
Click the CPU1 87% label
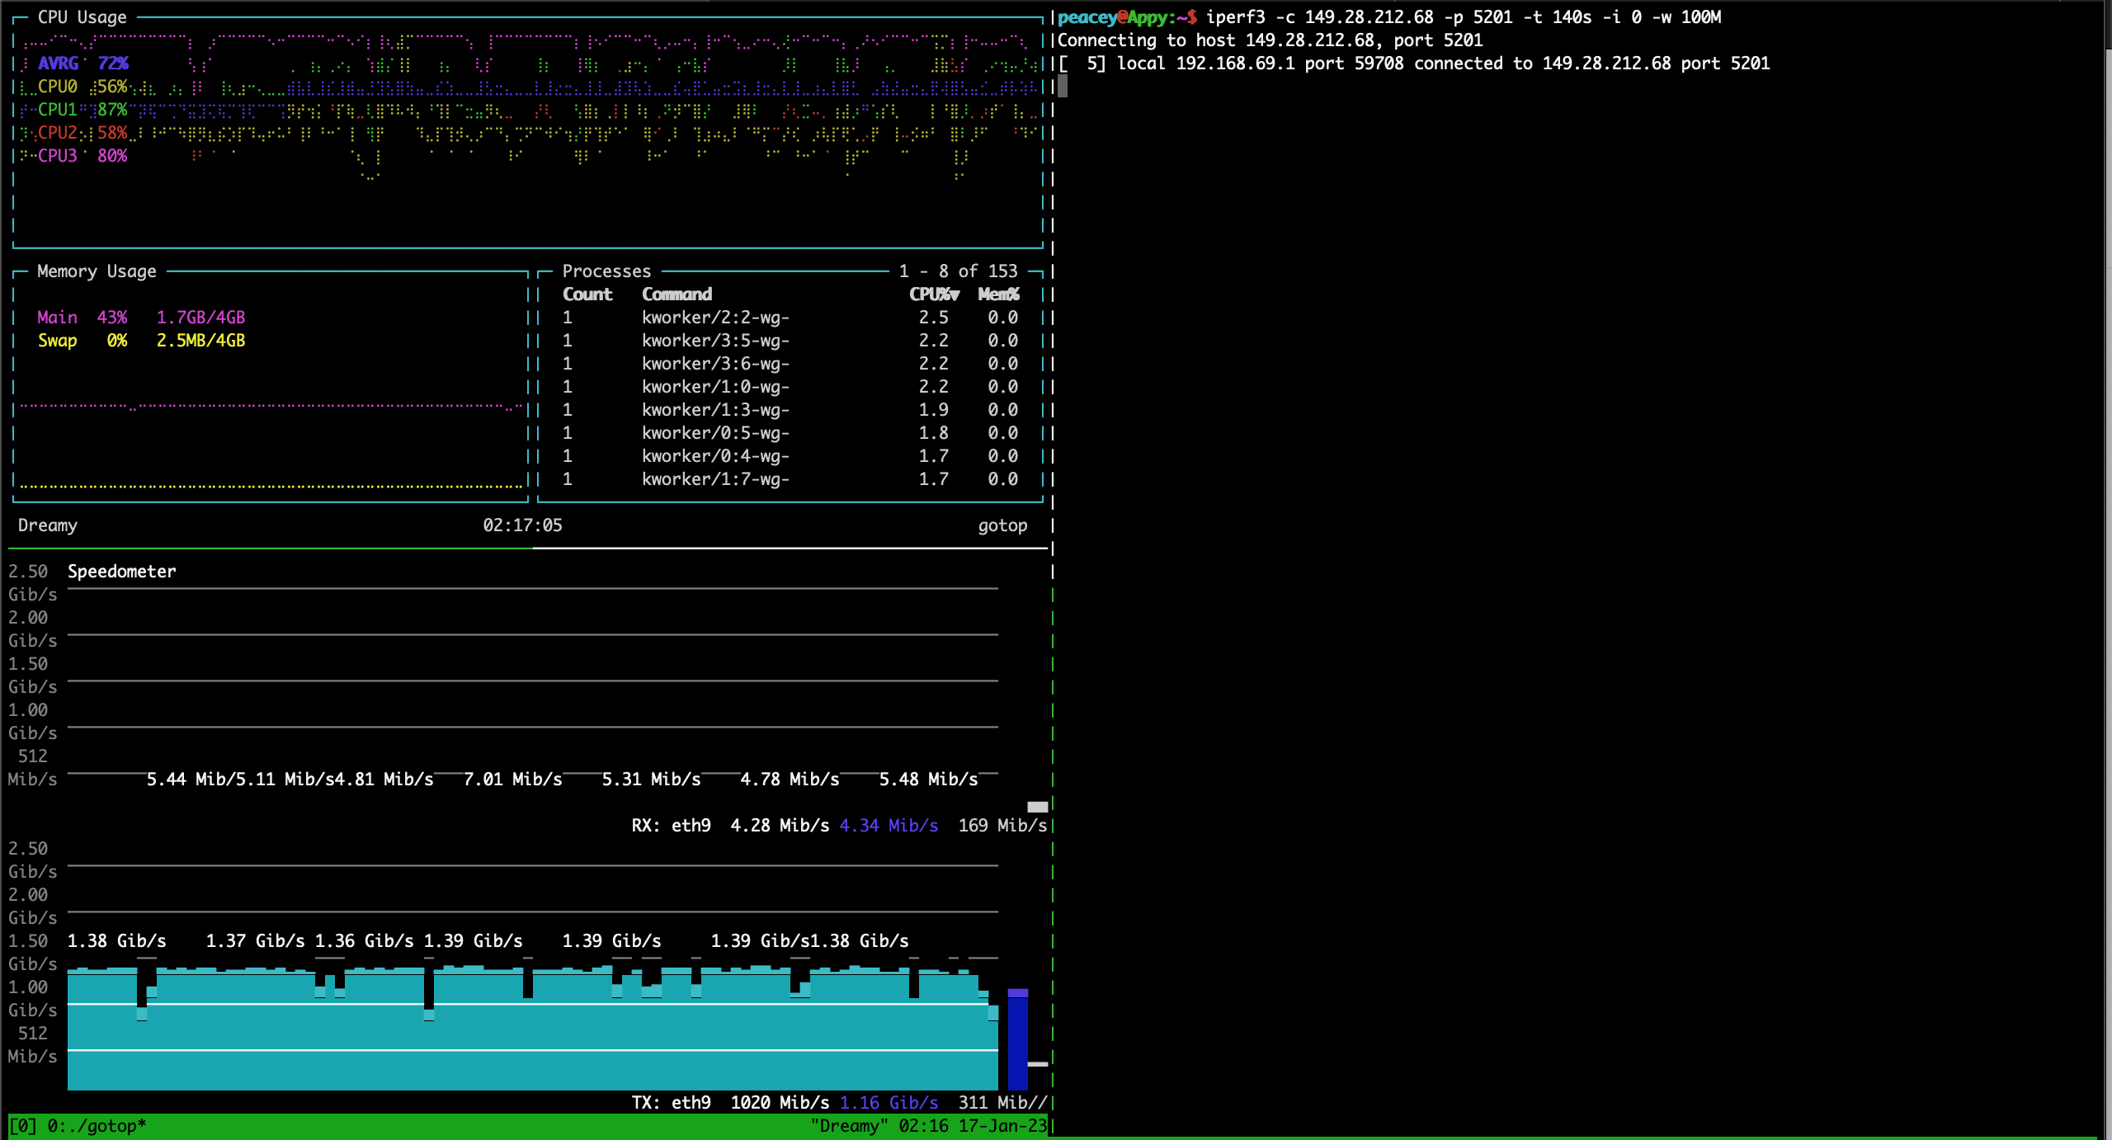[82, 110]
